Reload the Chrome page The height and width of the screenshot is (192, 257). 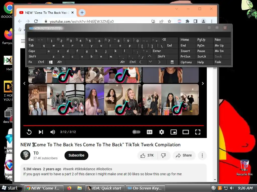[x=36, y=21]
